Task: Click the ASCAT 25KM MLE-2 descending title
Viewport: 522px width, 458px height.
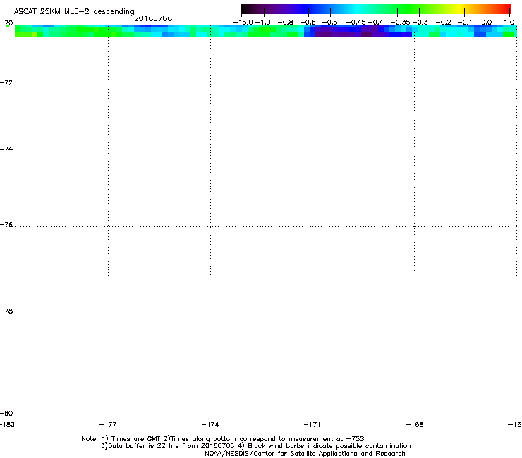Action: (x=74, y=12)
